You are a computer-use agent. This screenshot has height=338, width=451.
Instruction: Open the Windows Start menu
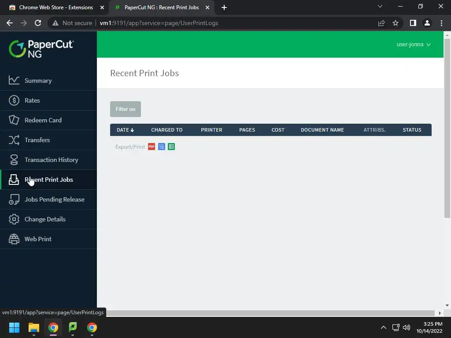tap(14, 327)
